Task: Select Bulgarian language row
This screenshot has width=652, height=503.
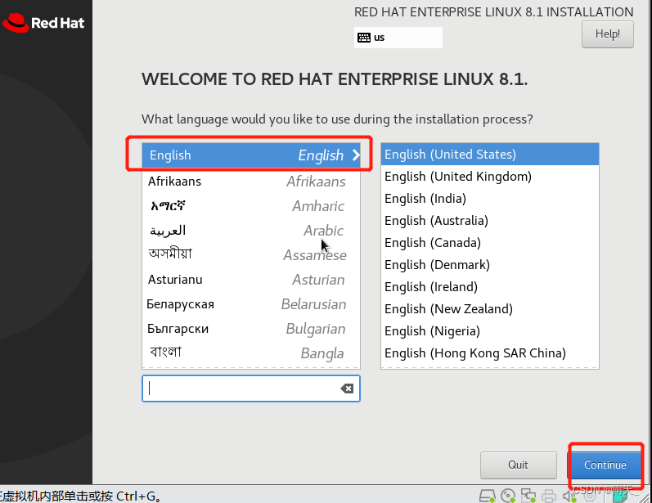Action: pyautogui.click(x=250, y=329)
